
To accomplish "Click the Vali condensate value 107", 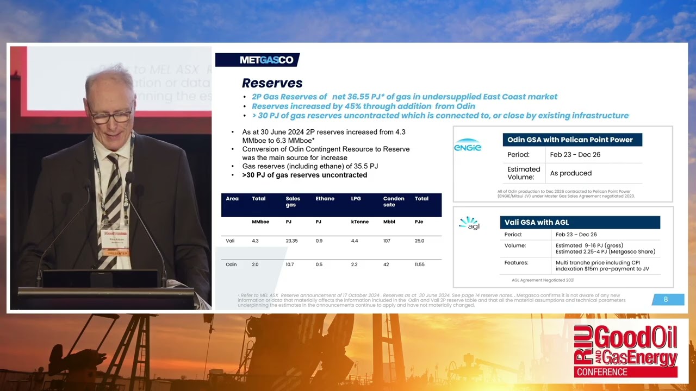I will (x=387, y=241).
